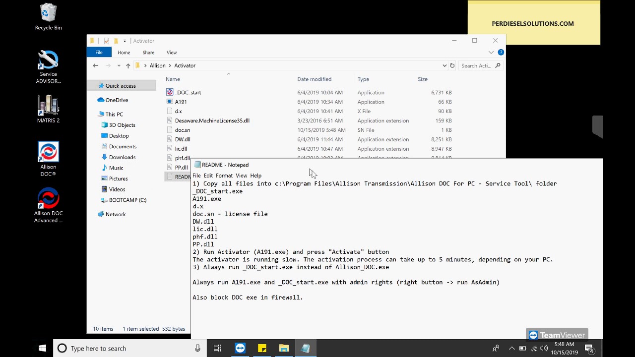Open File tab in Explorer
The image size is (635, 357).
pyautogui.click(x=99, y=52)
